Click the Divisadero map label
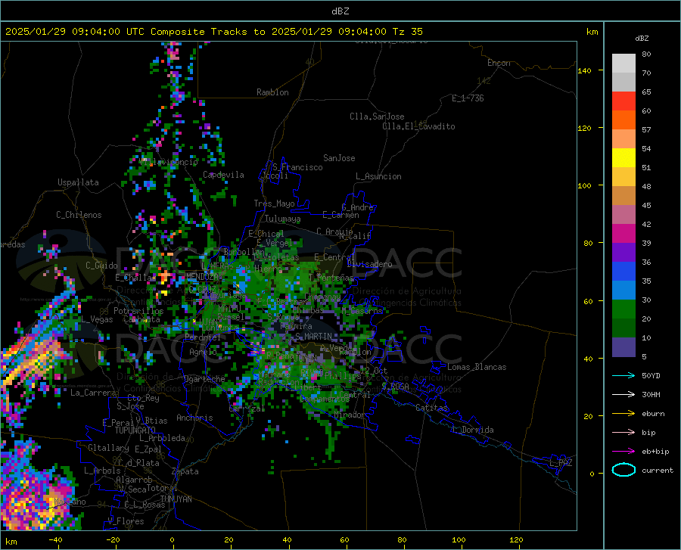Screen dimensions: 681x550 [x=369, y=264]
